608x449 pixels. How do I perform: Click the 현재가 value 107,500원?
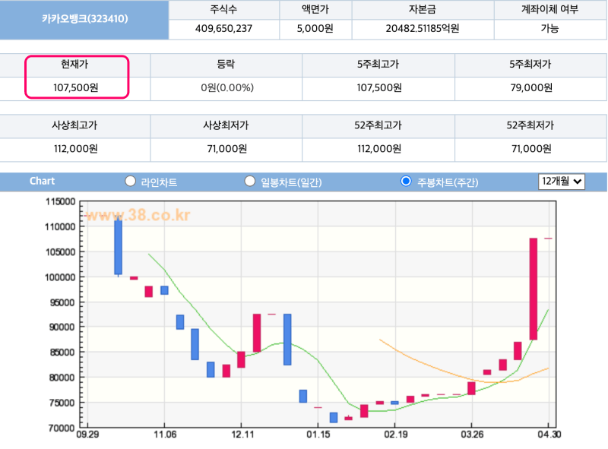[x=75, y=87]
